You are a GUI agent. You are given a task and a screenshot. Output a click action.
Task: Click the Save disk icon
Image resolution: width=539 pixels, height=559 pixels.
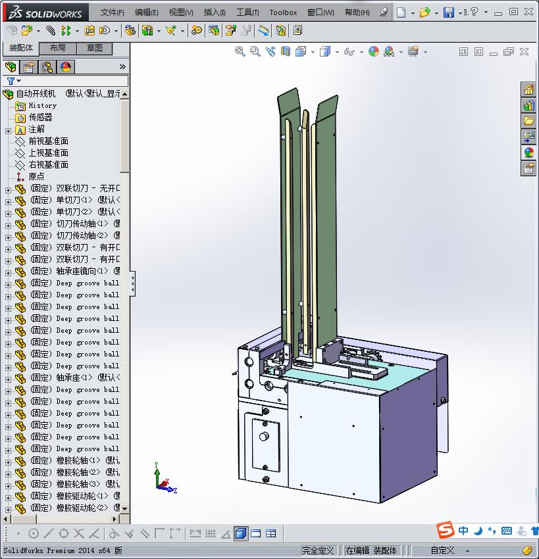[448, 12]
